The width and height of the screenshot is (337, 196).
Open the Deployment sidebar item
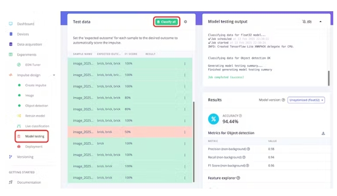pyautogui.click(x=34, y=146)
